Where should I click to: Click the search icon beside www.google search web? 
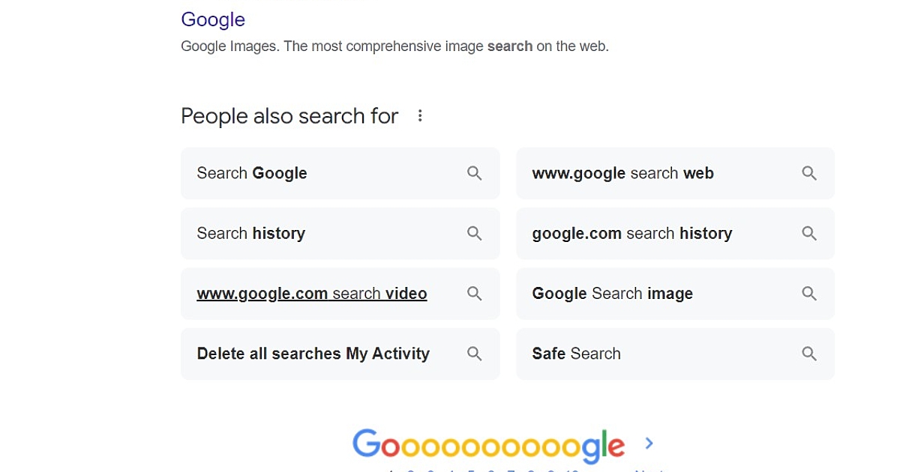point(809,173)
